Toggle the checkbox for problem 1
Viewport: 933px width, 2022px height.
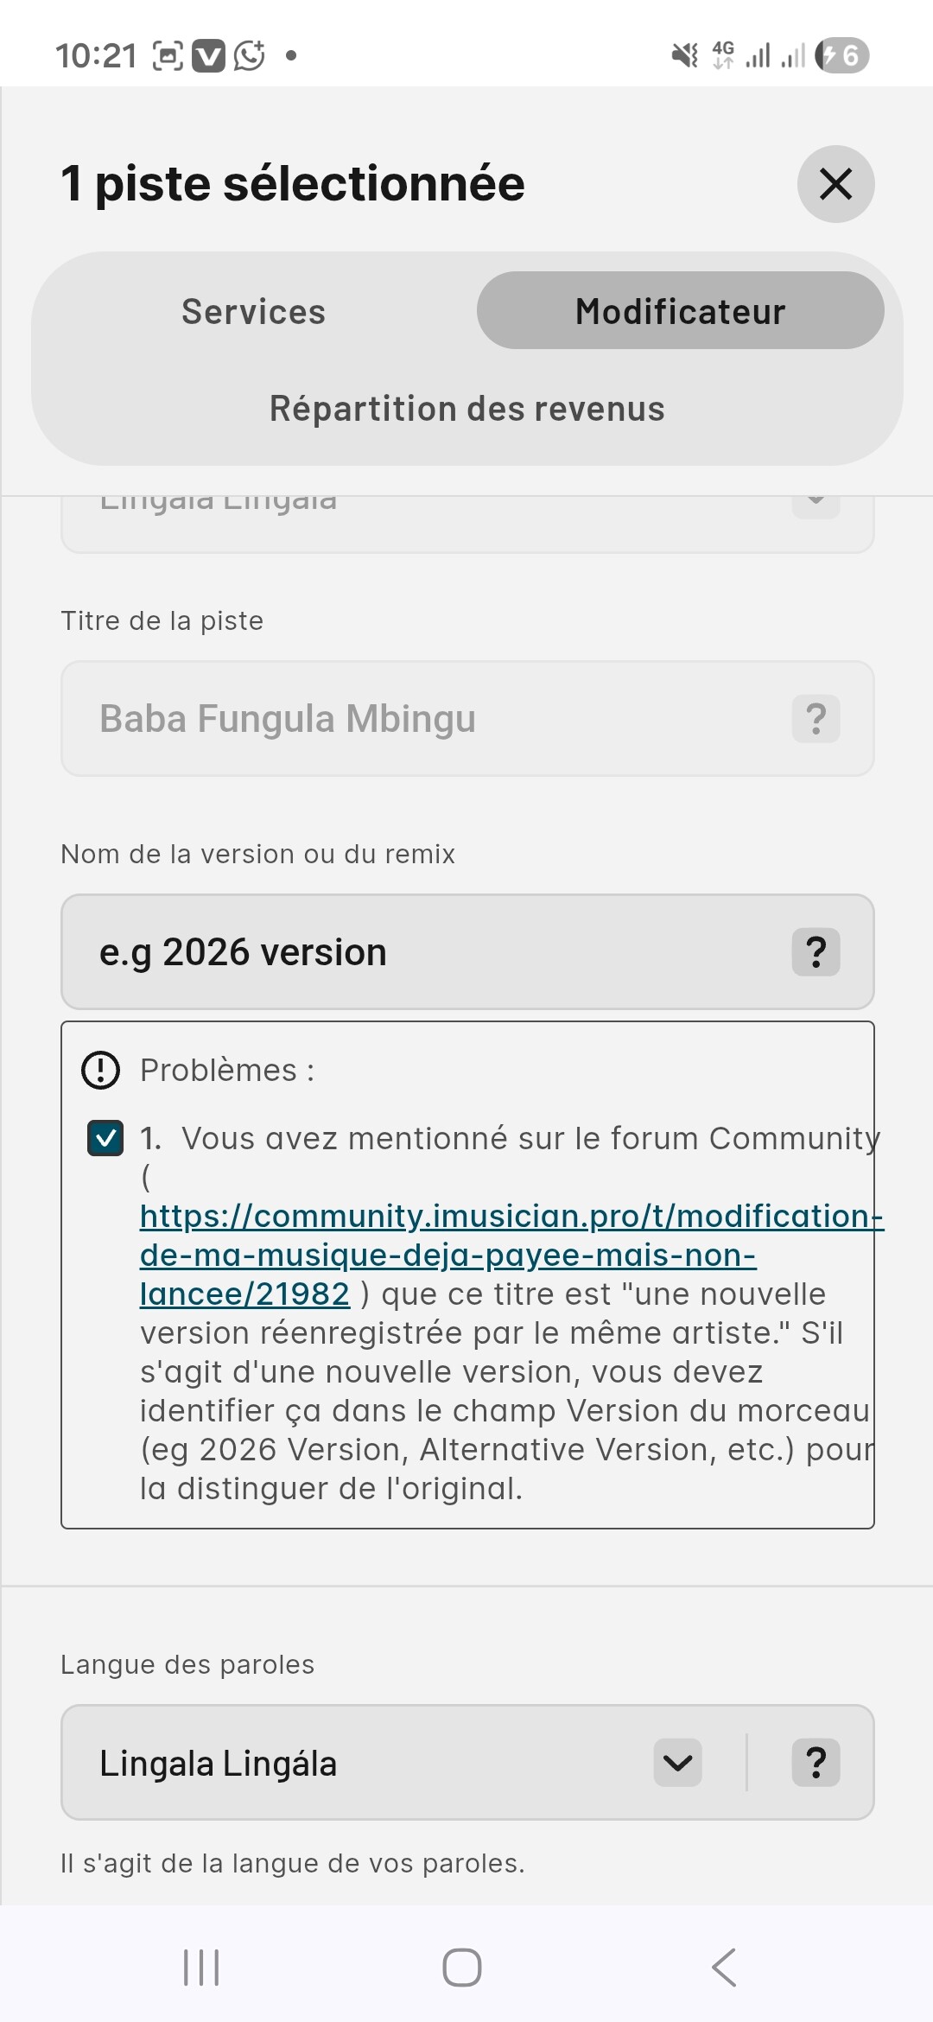105,1138
